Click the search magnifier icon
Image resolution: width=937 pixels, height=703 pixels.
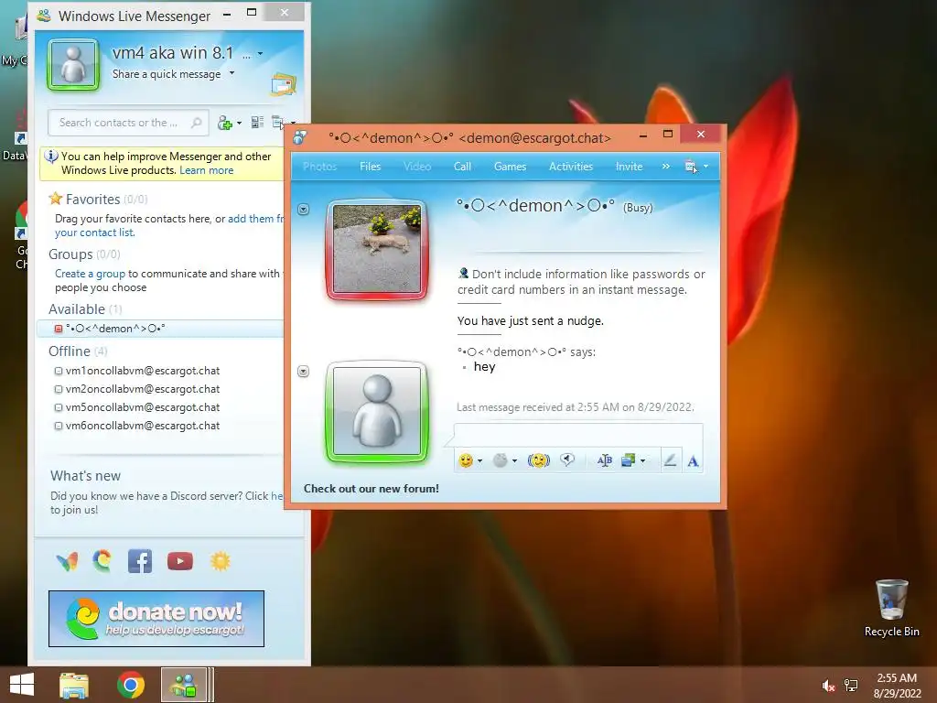196,123
